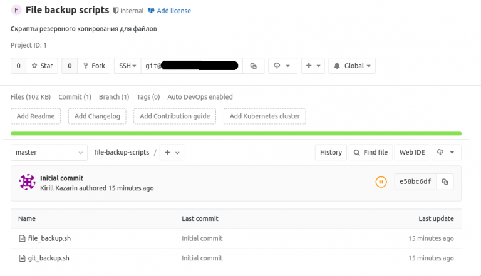Viewport: 481px width, 276px height.
Task: Click the Add license link
Action: pos(173,11)
